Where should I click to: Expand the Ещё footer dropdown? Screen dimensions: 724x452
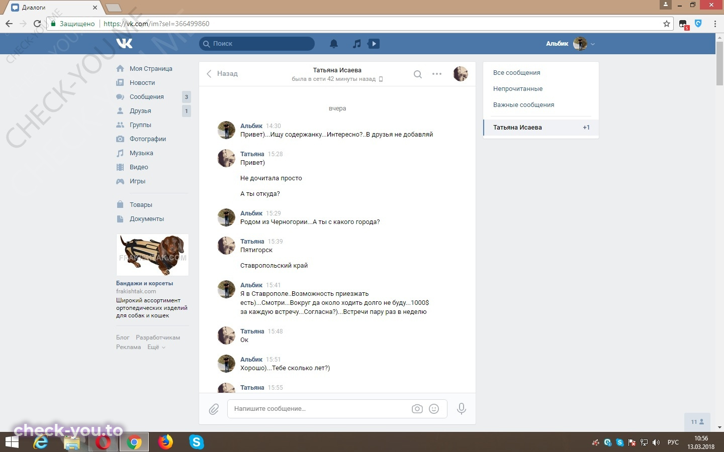coord(156,347)
